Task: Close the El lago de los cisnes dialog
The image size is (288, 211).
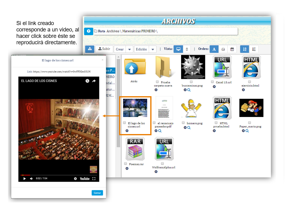Action: click(103, 60)
